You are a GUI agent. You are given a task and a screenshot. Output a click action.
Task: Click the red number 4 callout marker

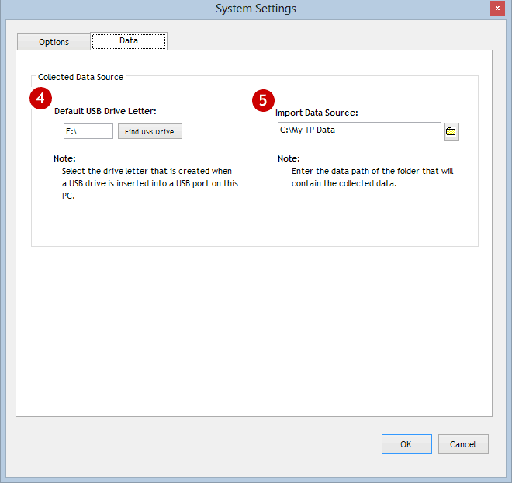pos(41,99)
